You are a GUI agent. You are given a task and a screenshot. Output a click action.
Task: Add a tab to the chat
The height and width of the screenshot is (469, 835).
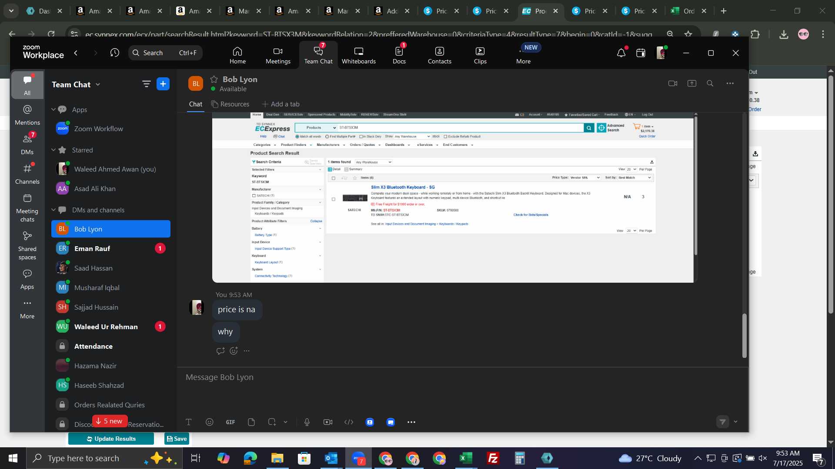(281, 104)
